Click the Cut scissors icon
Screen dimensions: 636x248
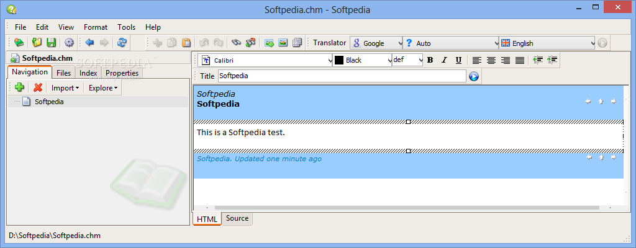pyautogui.click(x=157, y=43)
